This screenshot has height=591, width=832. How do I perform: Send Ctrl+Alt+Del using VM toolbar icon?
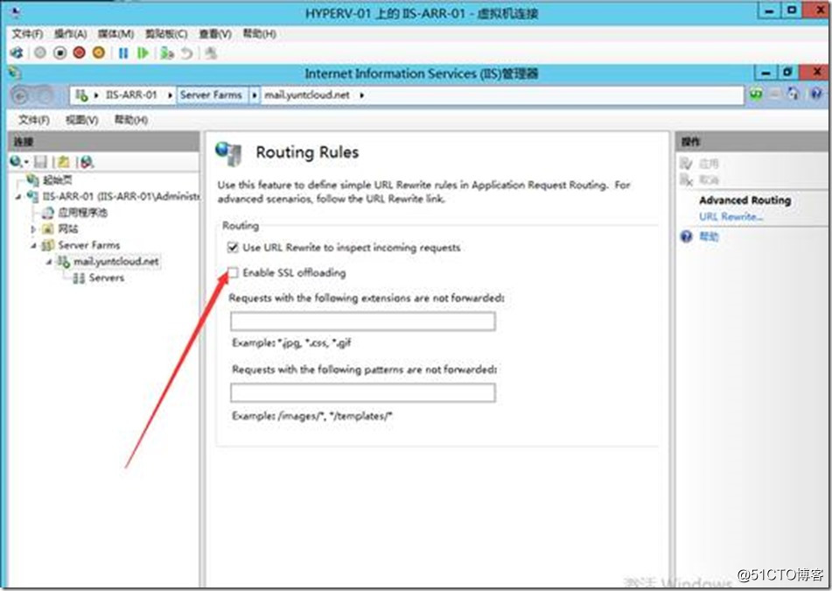tap(17, 53)
